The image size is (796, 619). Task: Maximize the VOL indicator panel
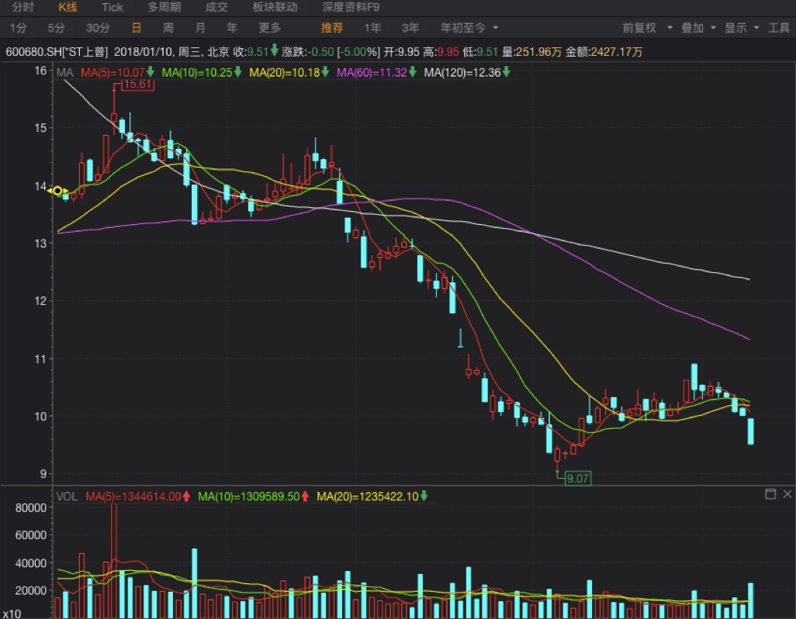(770, 494)
